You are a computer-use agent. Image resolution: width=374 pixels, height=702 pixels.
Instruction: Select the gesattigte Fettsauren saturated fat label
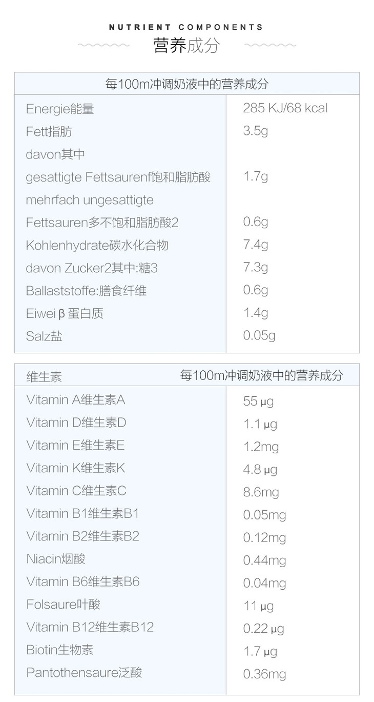(x=118, y=177)
